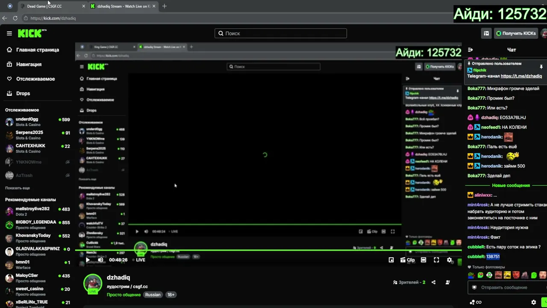Viewport: 547px width, 308px height.
Task: Toggle theater mode on the player
Action: point(423,260)
